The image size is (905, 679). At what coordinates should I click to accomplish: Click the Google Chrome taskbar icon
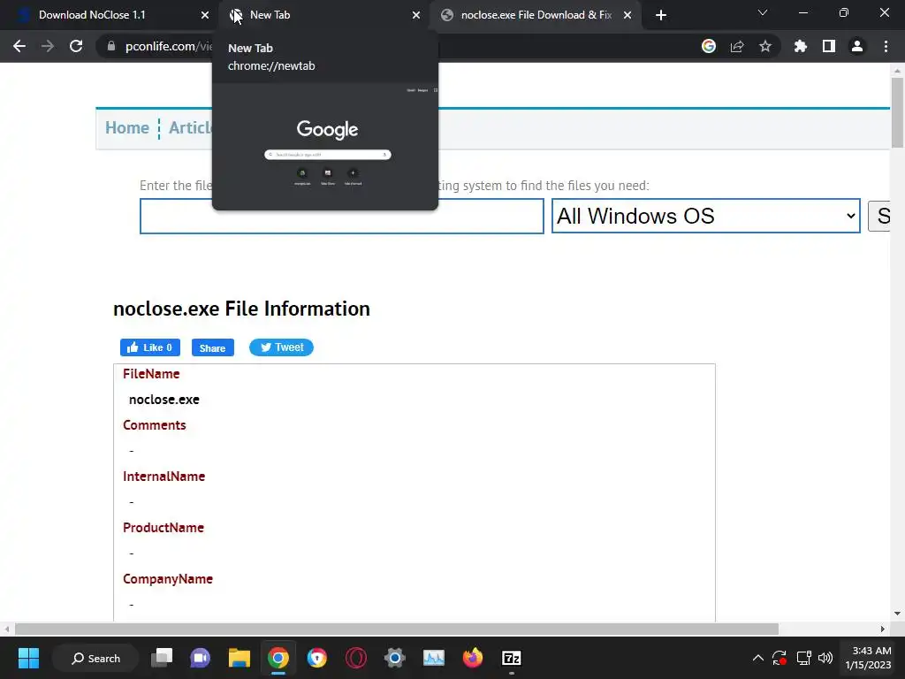[278, 658]
